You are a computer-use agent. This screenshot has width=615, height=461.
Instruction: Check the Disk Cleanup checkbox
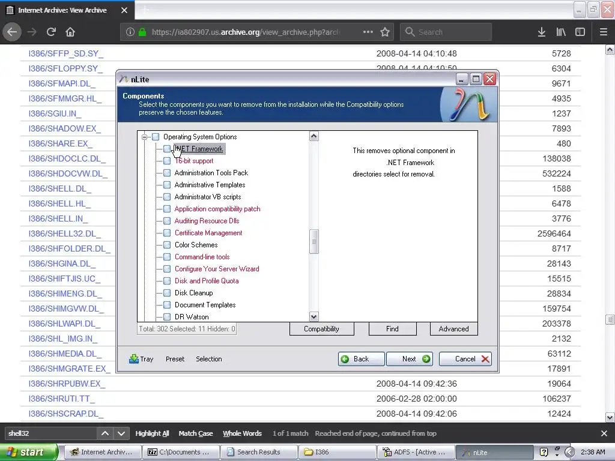pos(167,293)
